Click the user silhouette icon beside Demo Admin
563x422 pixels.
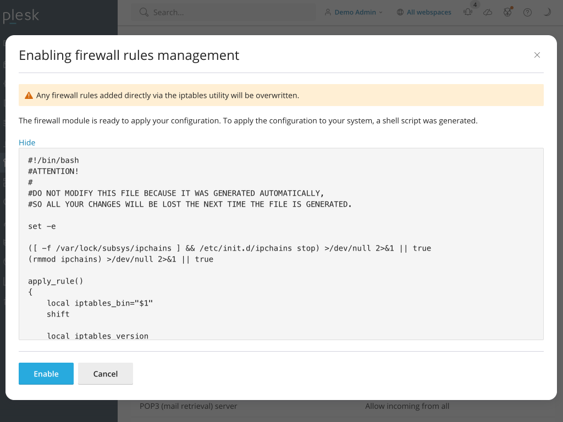328,12
